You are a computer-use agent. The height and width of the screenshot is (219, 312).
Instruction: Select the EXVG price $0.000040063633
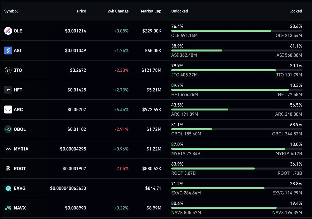point(68,188)
